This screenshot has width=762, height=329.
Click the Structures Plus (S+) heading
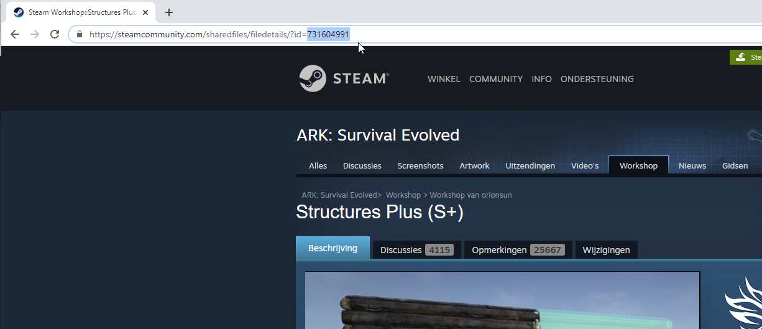pyautogui.click(x=380, y=212)
